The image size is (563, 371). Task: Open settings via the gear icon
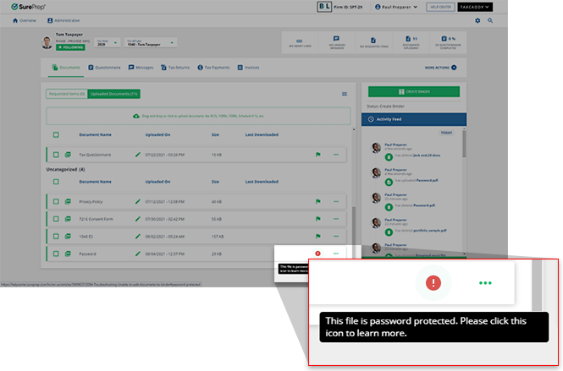(x=477, y=20)
